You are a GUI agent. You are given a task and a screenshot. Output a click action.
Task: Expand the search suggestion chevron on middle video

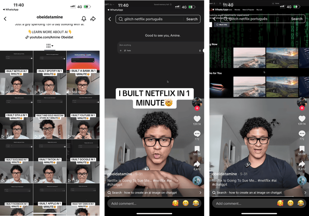coord(200,192)
